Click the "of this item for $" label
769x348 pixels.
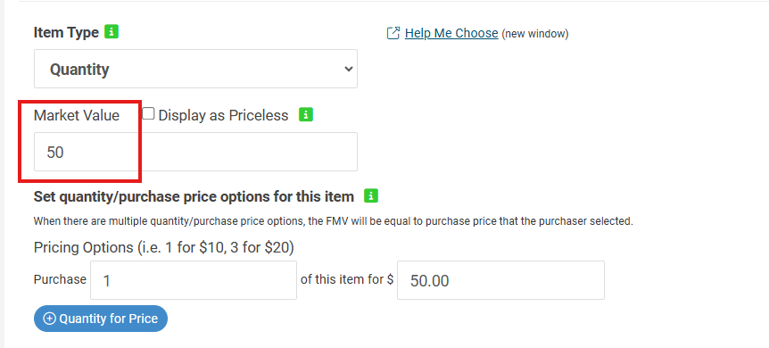coord(347,280)
